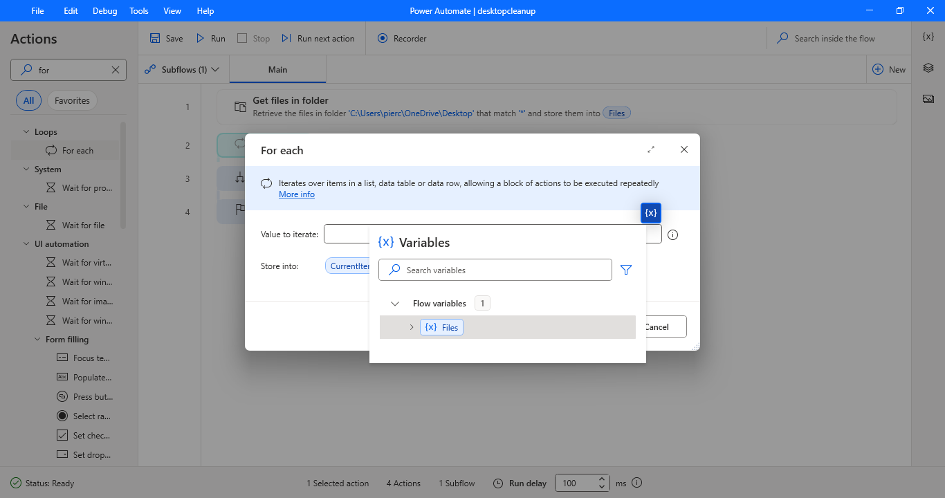Select the Files variable chip in popup
Image resolution: width=945 pixels, height=498 pixels.
pyautogui.click(x=441, y=328)
